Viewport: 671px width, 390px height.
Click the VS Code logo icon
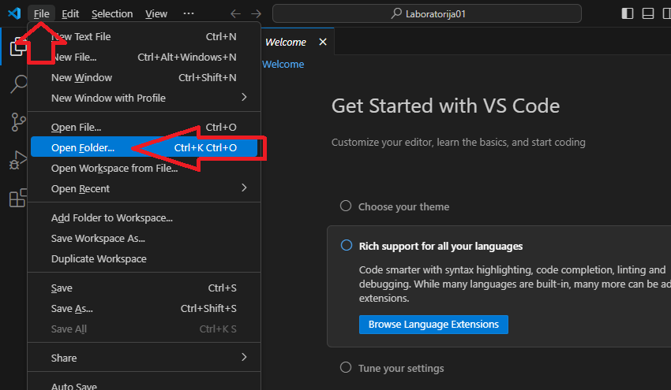14,13
